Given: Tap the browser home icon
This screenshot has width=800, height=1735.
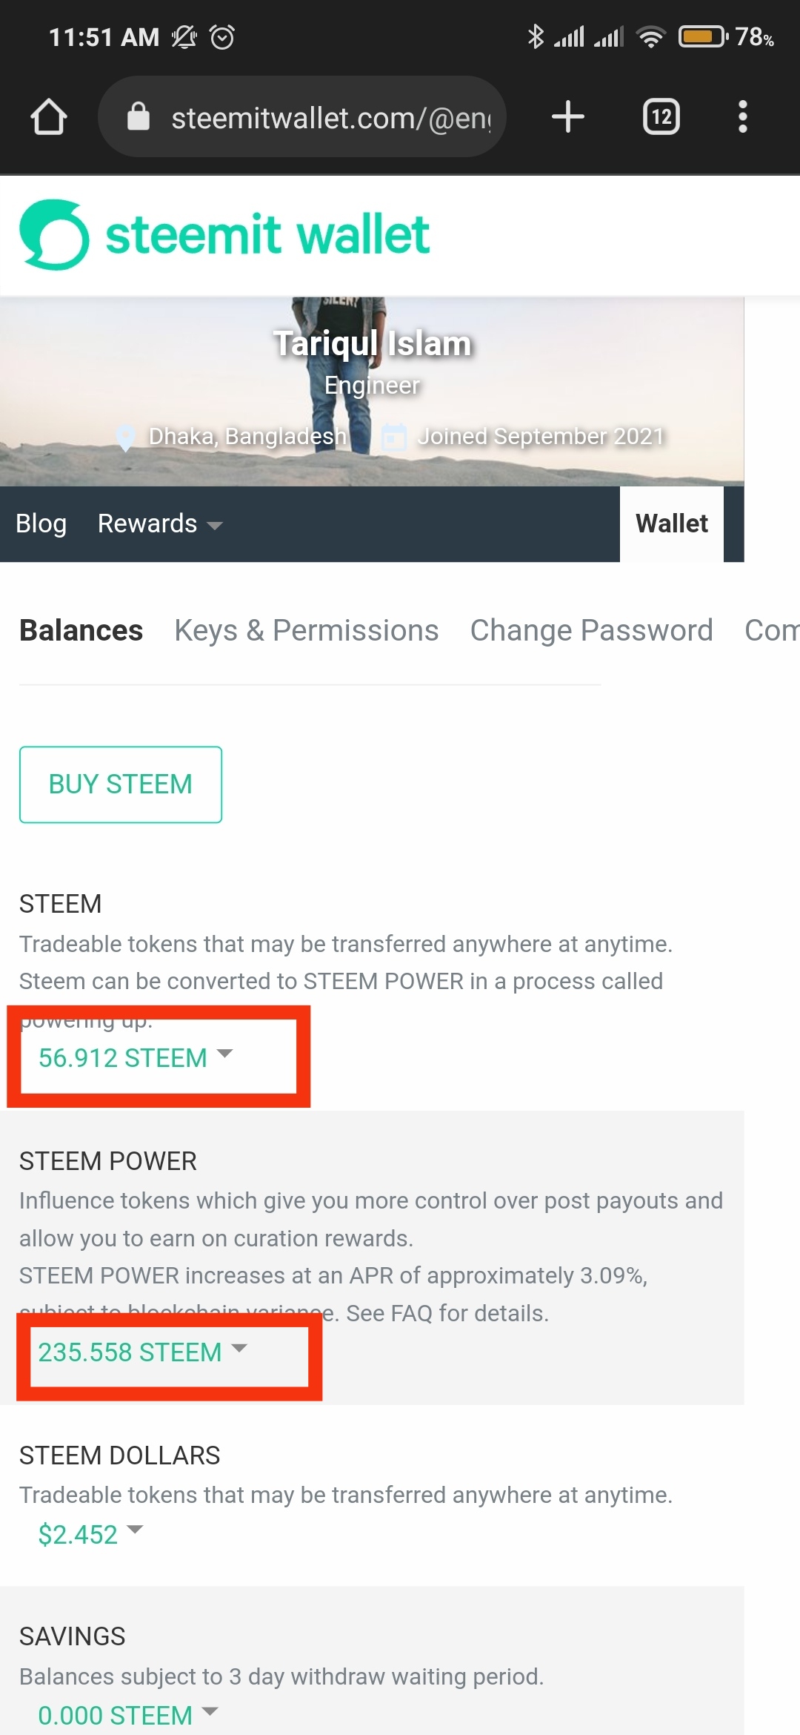Looking at the screenshot, I should click(49, 117).
